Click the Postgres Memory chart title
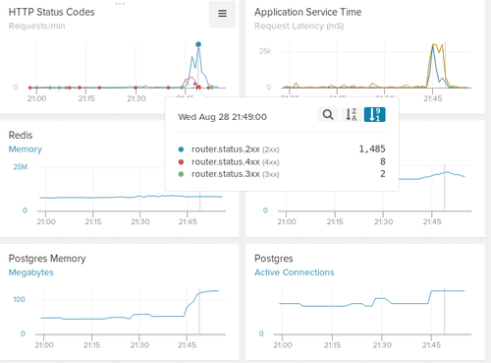This screenshot has width=491, height=363. click(47, 259)
